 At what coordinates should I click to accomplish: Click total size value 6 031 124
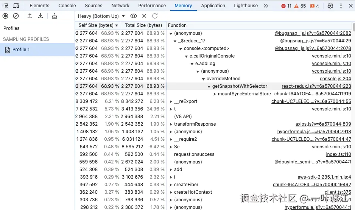pyautogui.click(x=132, y=139)
